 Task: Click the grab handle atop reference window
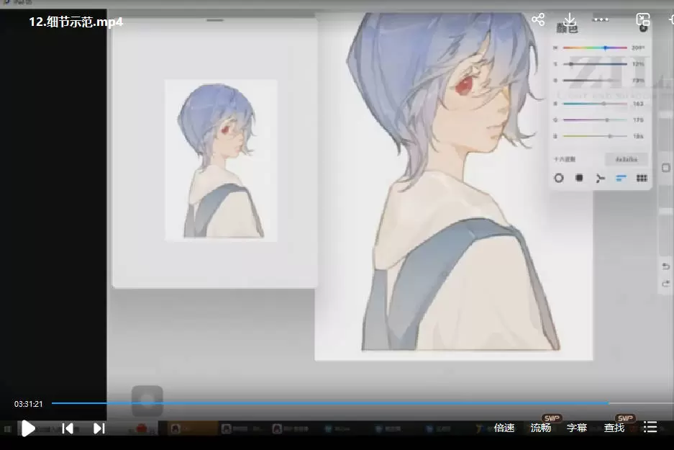tap(215, 20)
